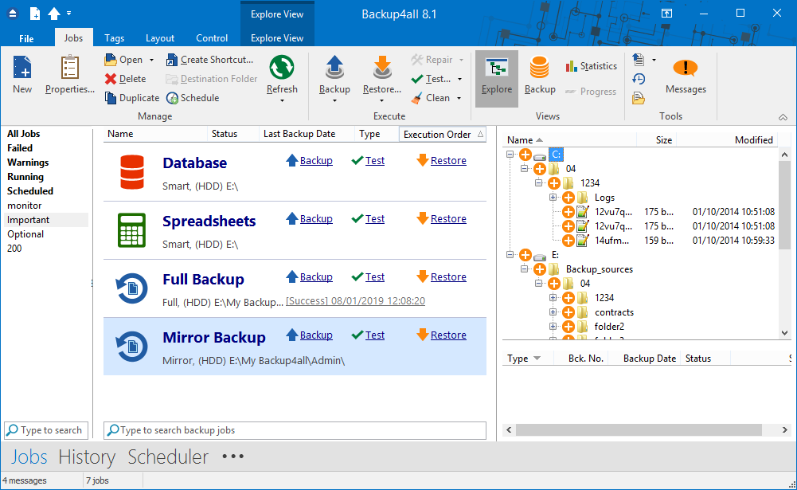This screenshot has height=490, width=797.
Task: Expand the contracts folder in tree
Action: 553,312
